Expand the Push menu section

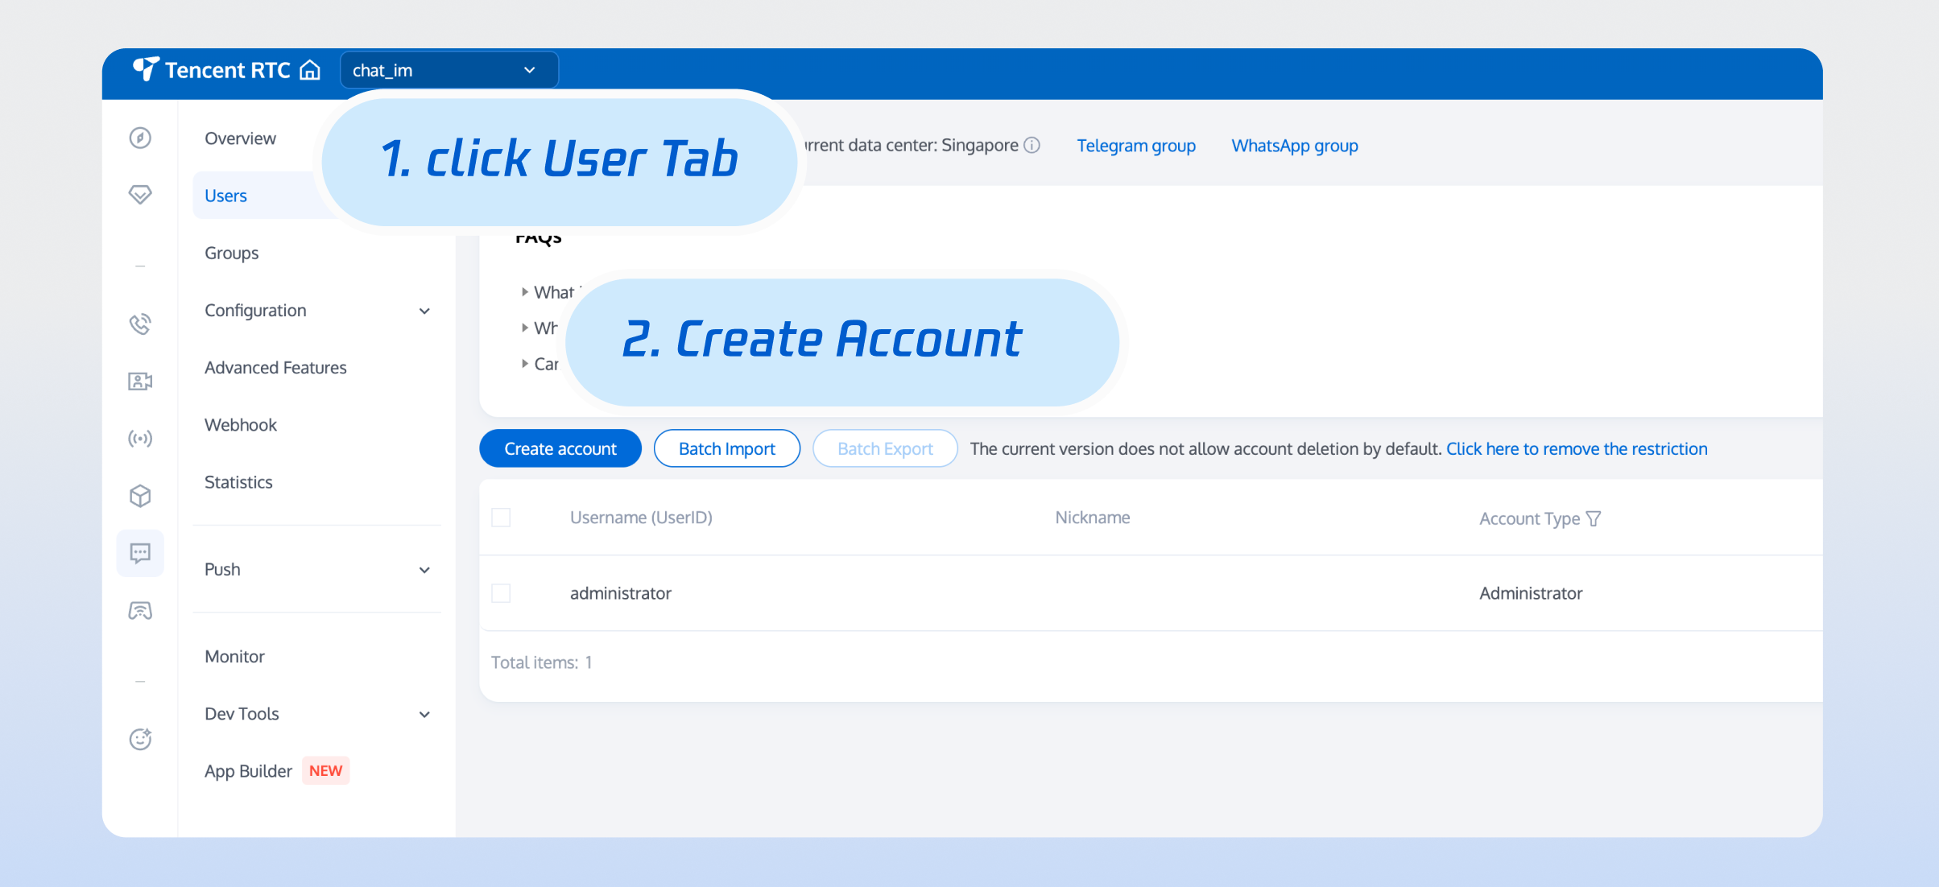tap(317, 570)
